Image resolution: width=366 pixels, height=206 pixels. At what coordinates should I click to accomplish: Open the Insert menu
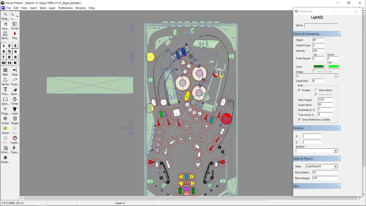[33, 8]
